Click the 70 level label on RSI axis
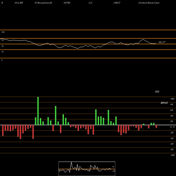Viewport: 176px width, 176px height. [x=2, y=40]
